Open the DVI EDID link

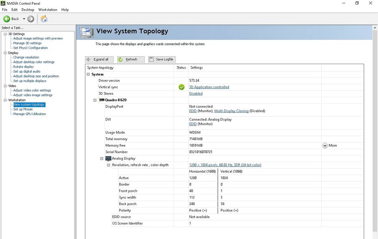coord(193,124)
